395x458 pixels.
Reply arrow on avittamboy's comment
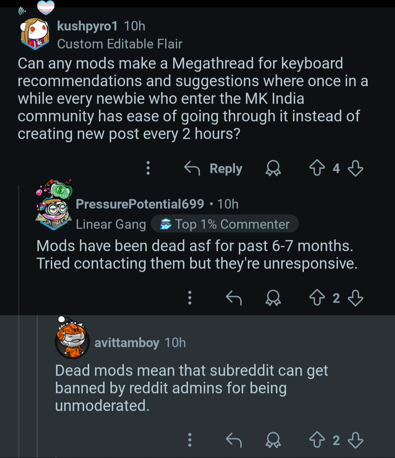coord(234,440)
